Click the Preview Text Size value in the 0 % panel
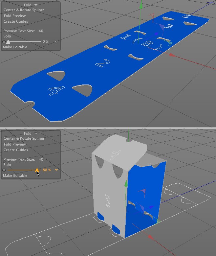 point(41,31)
